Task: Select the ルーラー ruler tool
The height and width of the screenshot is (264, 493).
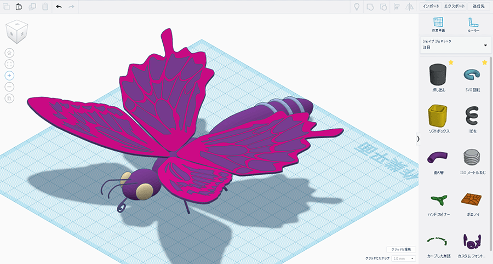Action: pyautogui.click(x=473, y=25)
